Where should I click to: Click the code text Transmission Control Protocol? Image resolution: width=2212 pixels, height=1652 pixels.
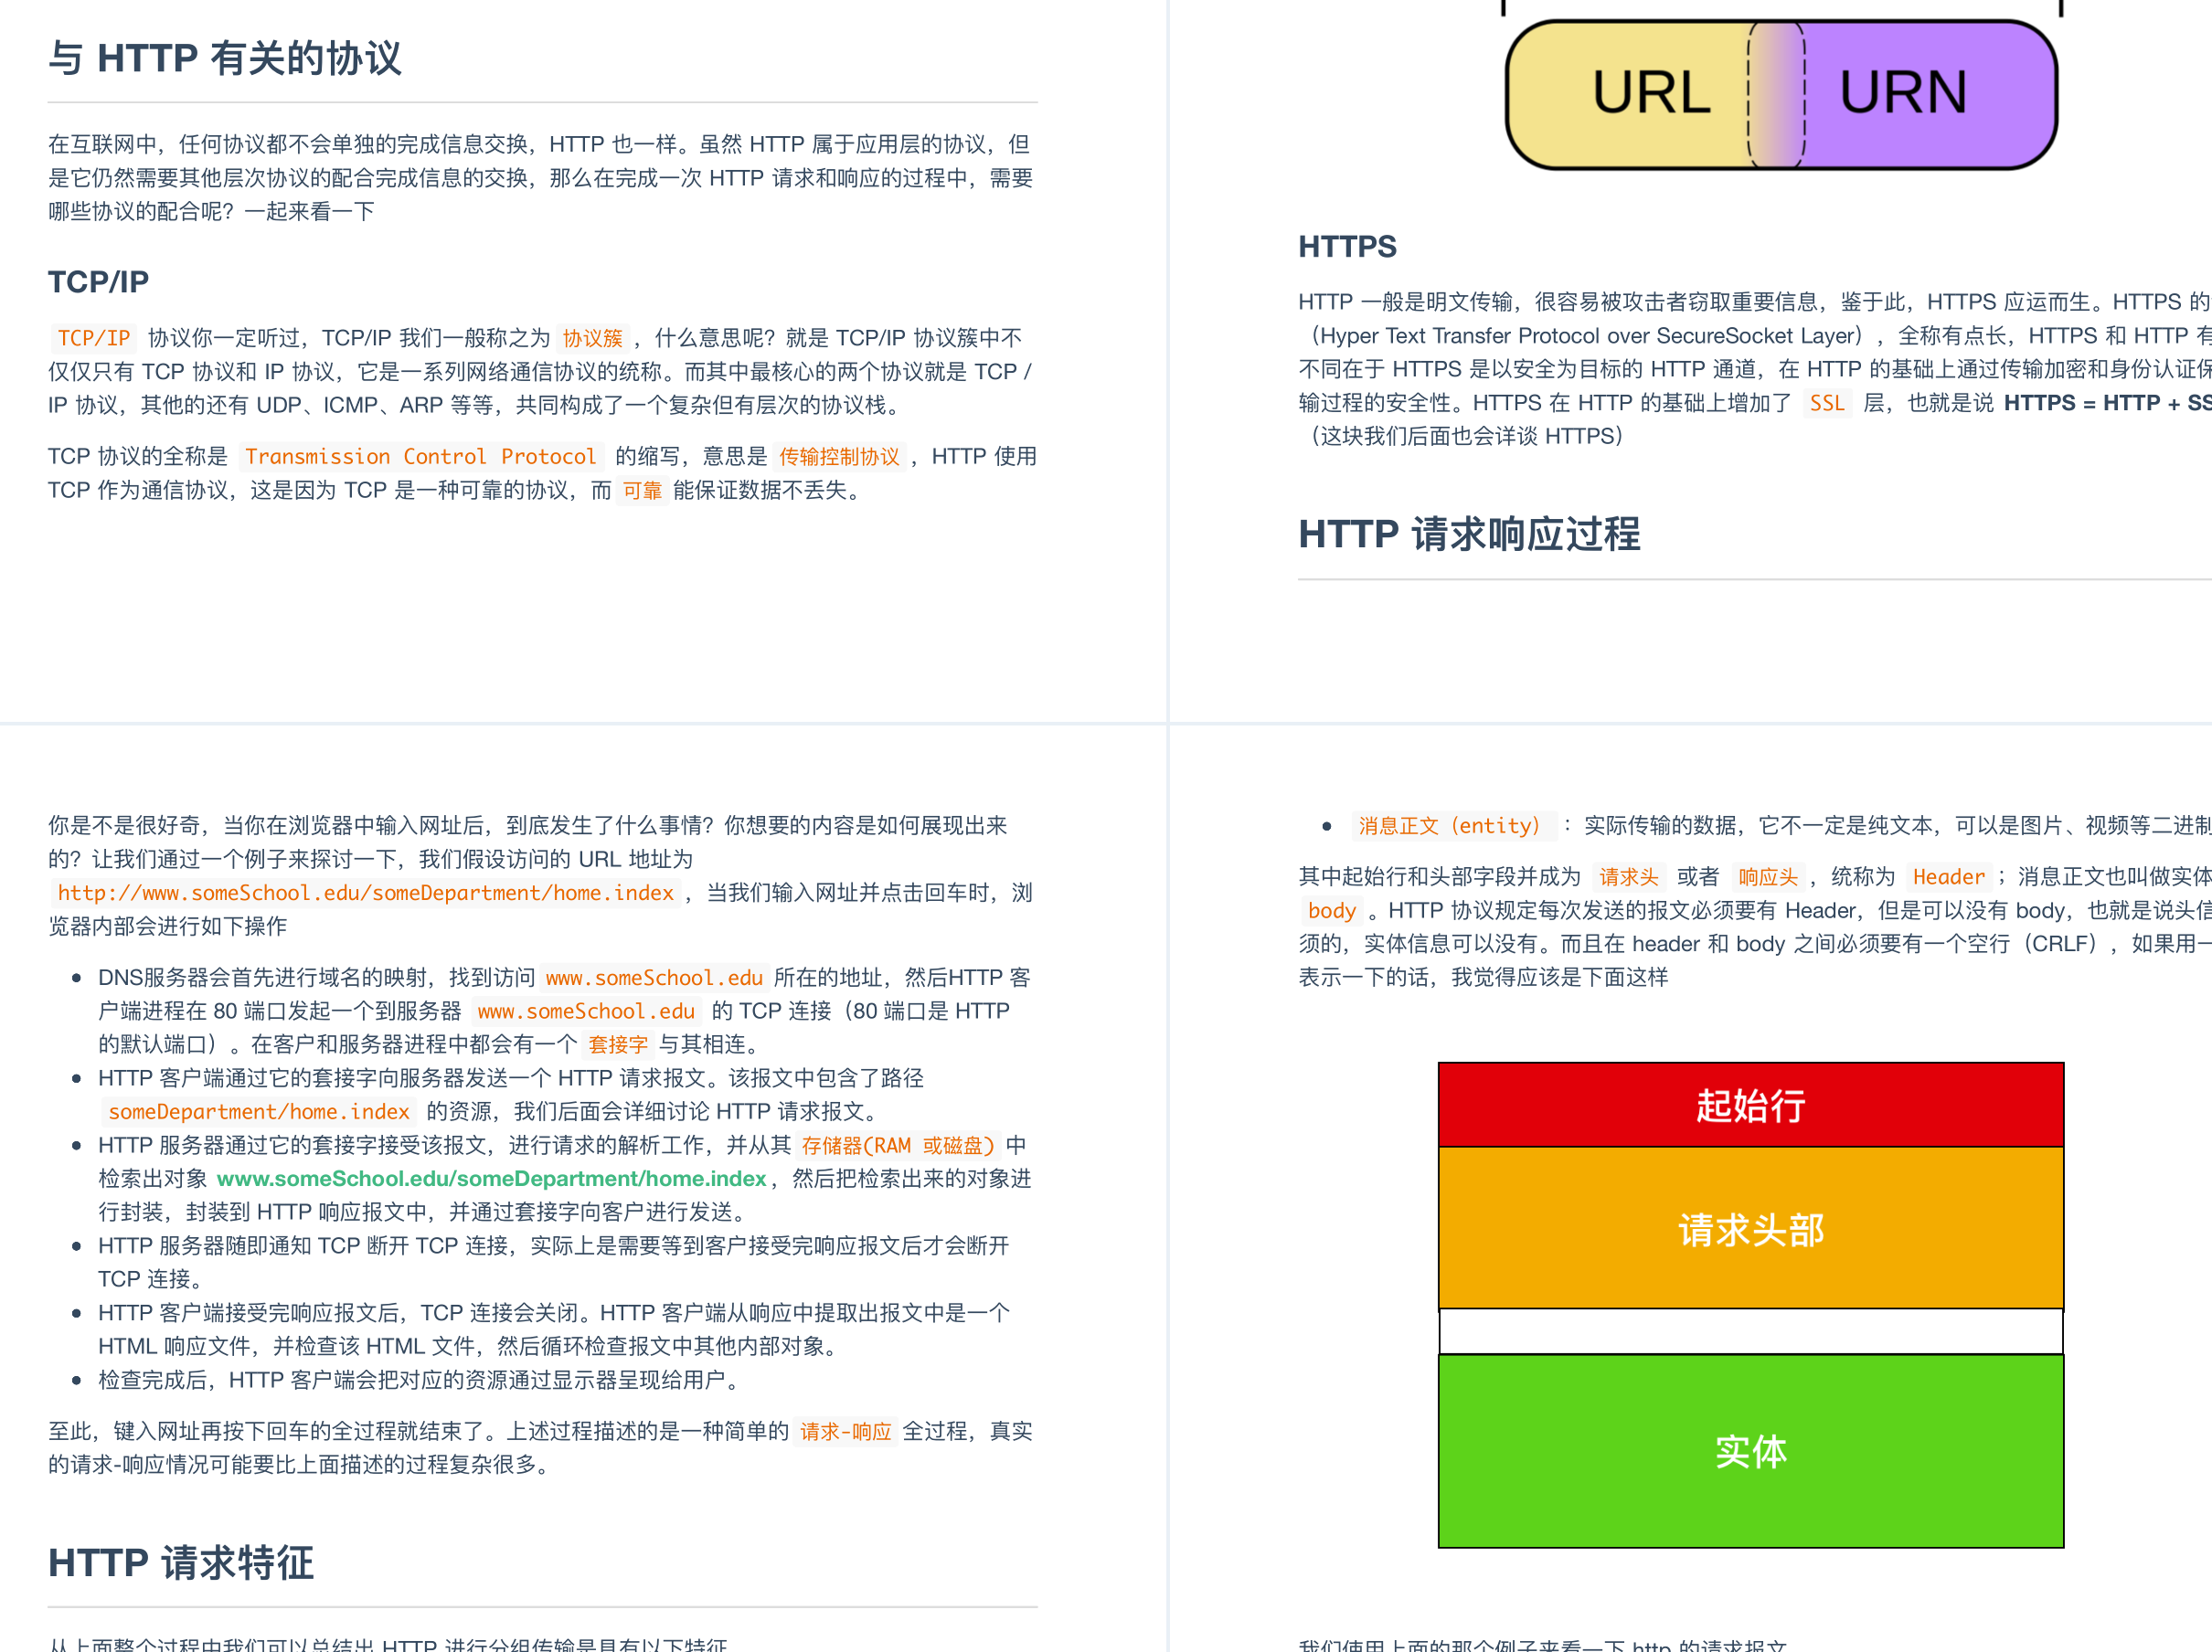pyautogui.click(x=420, y=457)
